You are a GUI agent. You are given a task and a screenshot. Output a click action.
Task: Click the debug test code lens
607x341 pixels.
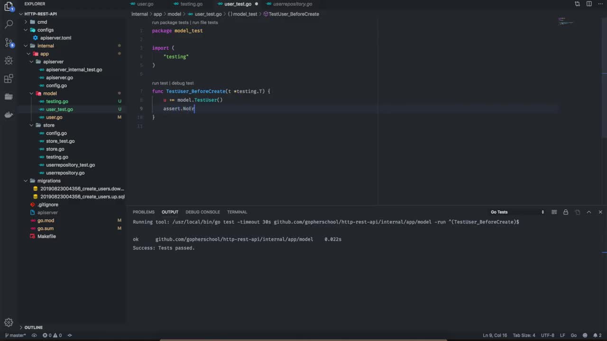pyautogui.click(x=183, y=83)
